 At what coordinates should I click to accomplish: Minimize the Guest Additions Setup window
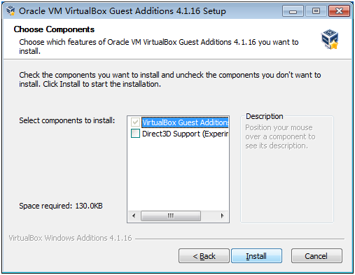pyautogui.click(x=293, y=11)
